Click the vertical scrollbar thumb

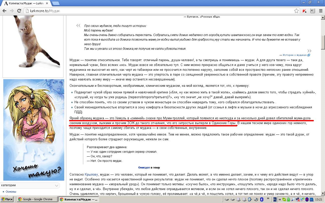[x=323, y=42]
